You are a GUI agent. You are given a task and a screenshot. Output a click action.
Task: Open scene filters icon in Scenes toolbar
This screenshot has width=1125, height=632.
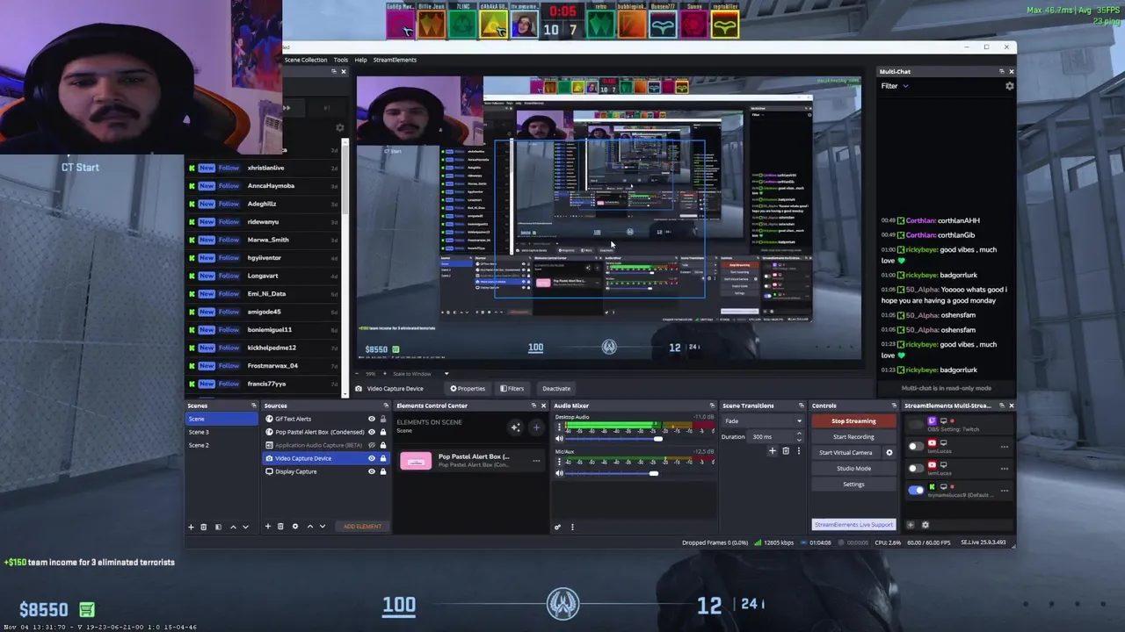(218, 527)
